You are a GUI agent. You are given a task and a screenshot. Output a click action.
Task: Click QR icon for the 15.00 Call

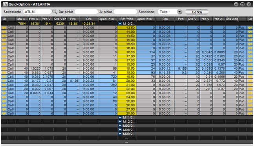[4, 40]
